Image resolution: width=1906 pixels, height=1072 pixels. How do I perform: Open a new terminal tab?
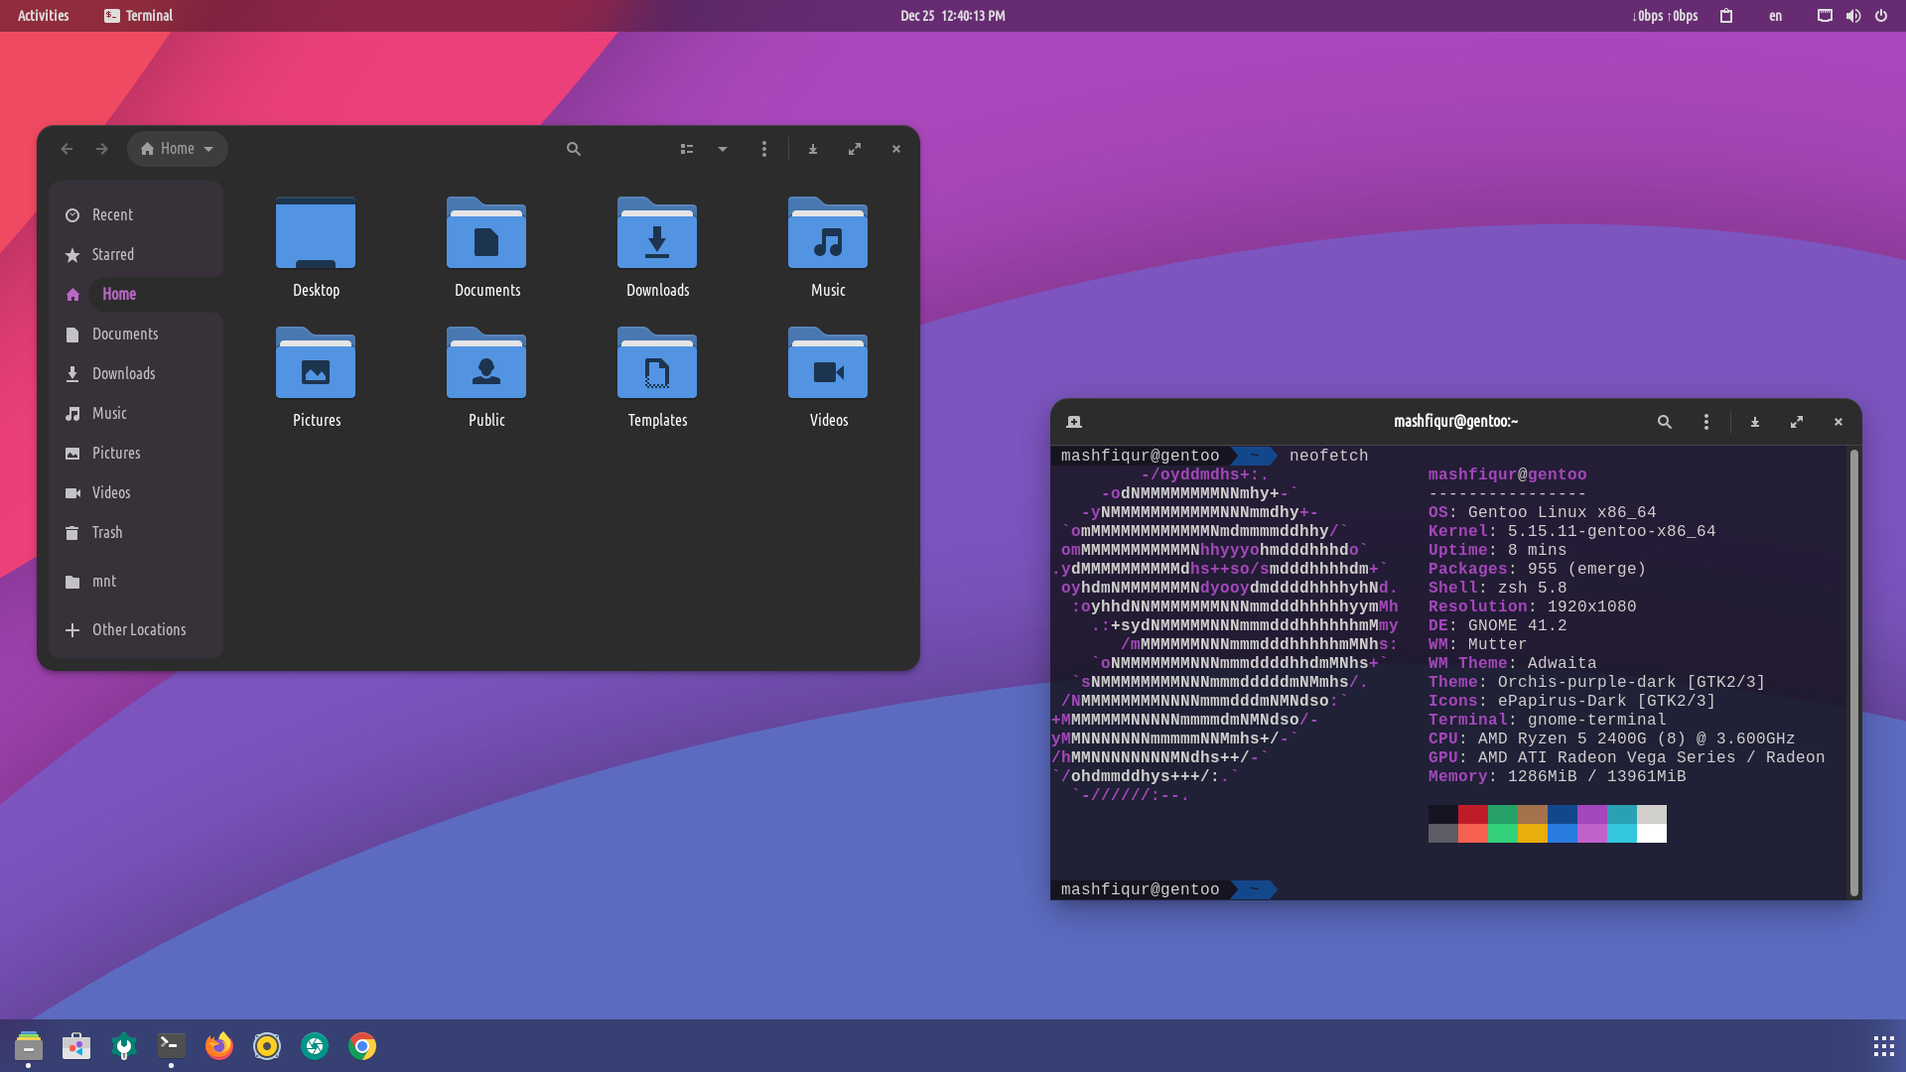point(1073,422)
